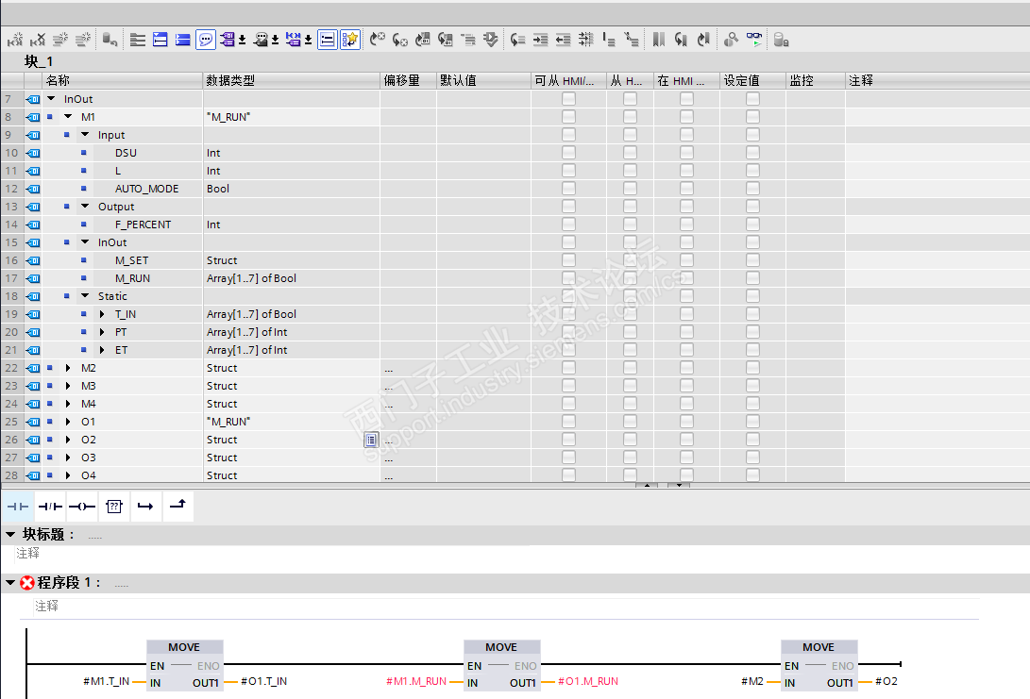Expand the T_IN array row
Image resolution: width=1030 pixels, height=699 pixels.
[102, 314]
